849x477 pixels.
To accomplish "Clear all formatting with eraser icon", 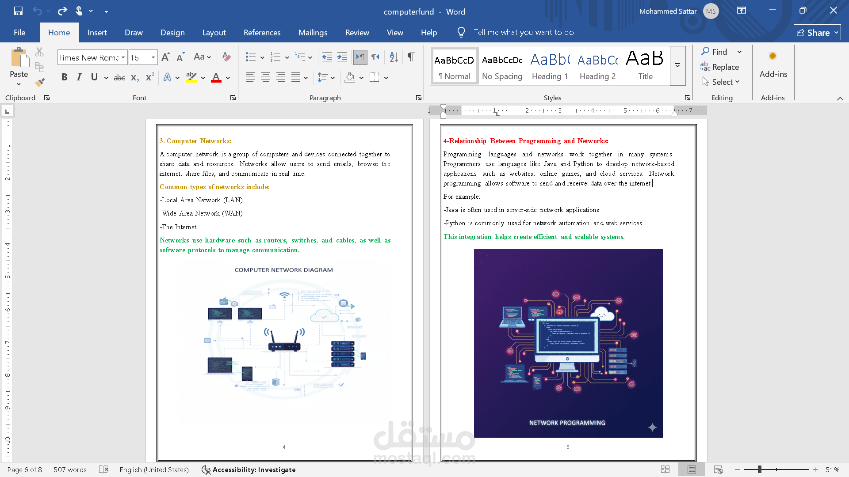I will (226, 57).
